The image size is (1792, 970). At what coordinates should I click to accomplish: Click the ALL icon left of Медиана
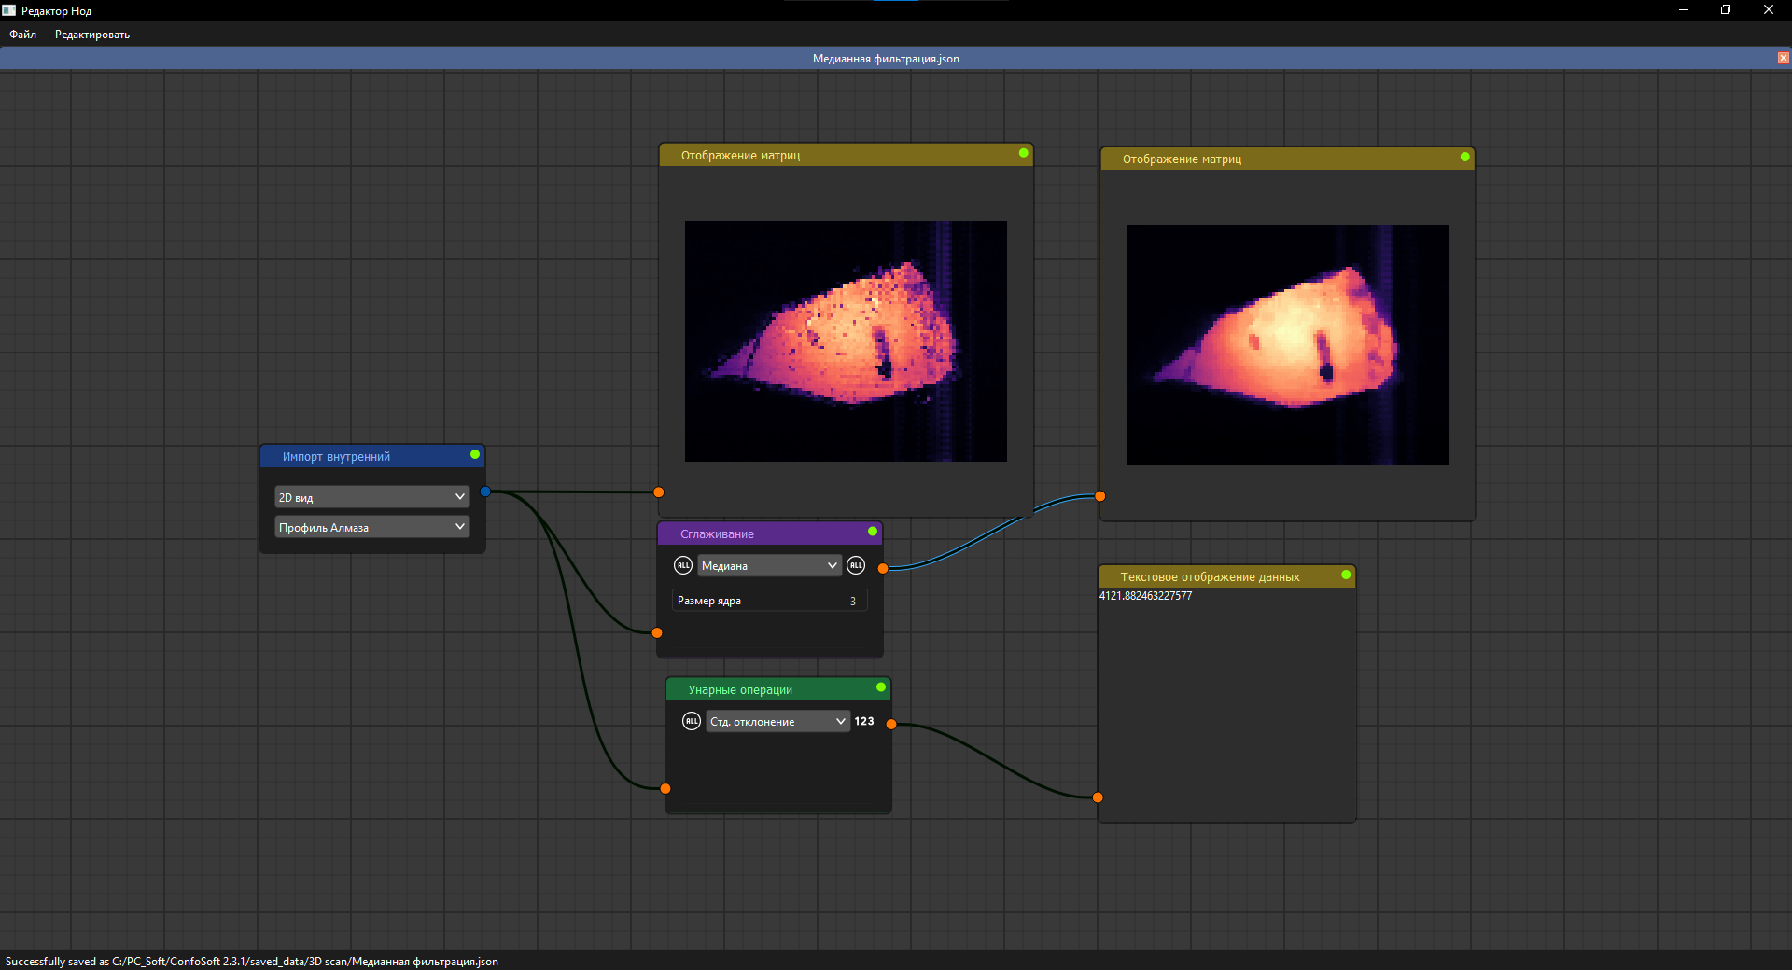coord(683,565)
